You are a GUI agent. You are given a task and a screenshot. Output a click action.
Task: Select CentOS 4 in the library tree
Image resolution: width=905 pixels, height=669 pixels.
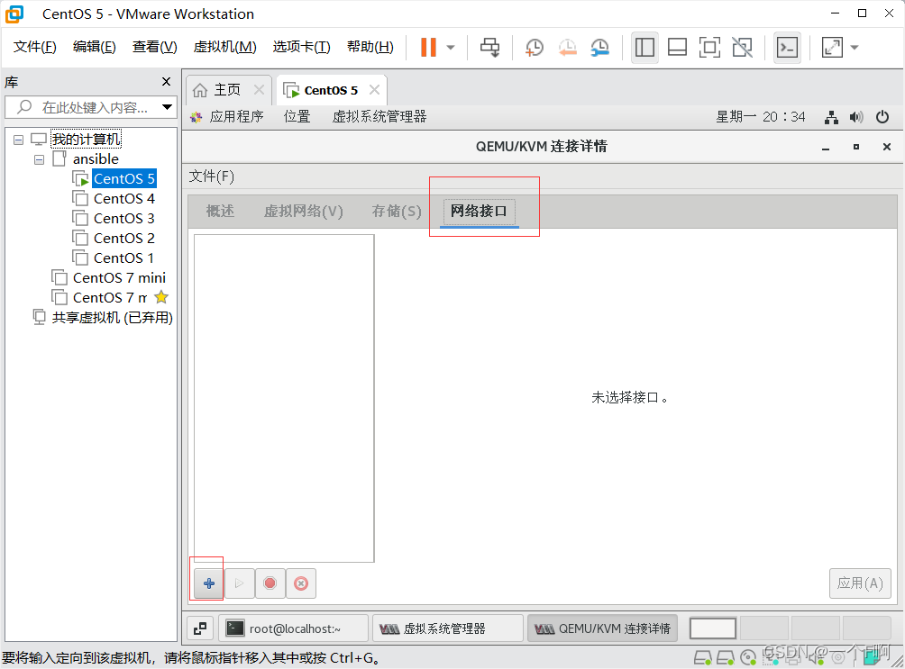point(124,198)
